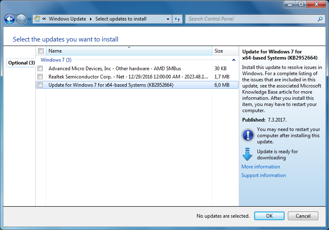Screen dimensions: 329x230
Task: Click the Windows 7 (3) group header
Action: (x=56, y=60)
